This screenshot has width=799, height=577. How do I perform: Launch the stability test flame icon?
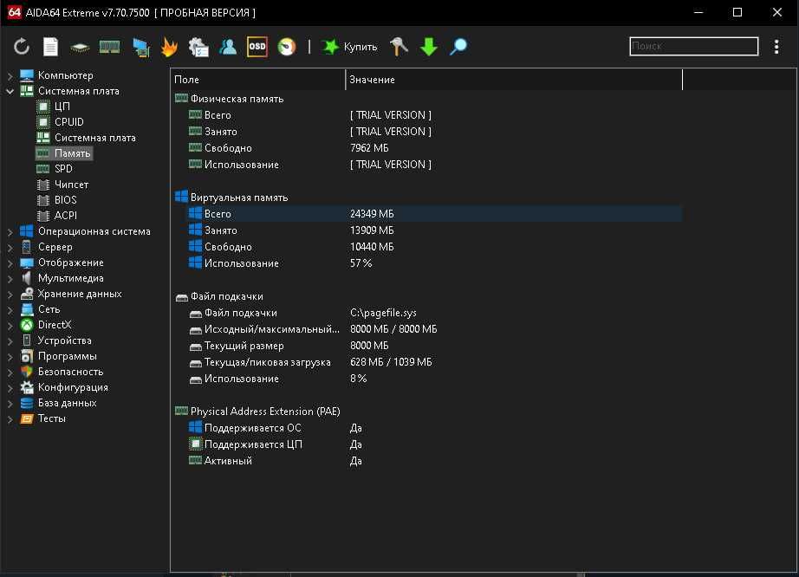pyautogui.click(x=169, y=47)
